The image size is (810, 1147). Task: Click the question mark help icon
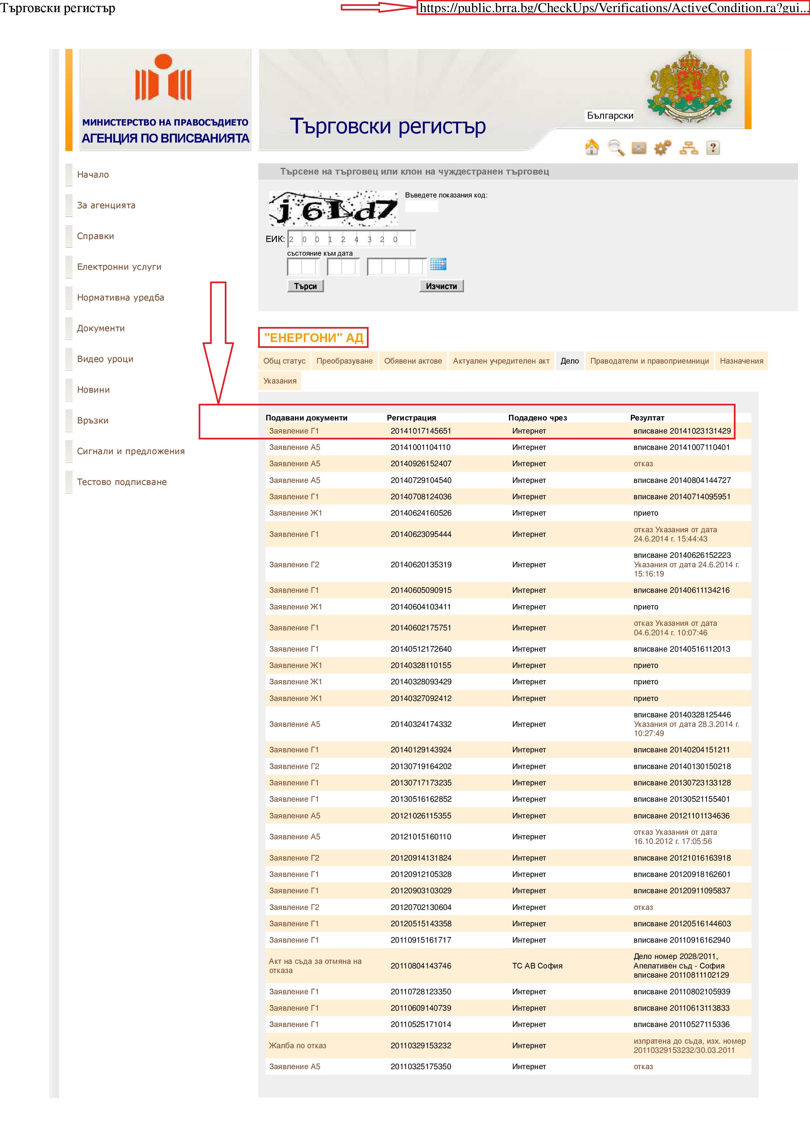point(713,148)
